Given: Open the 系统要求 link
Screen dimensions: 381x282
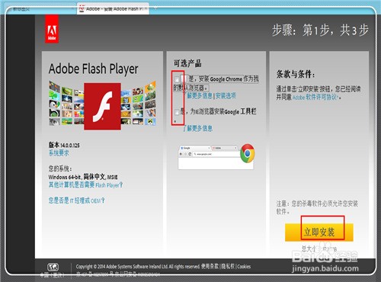Looking at the screenshot, I should [59, 153].
